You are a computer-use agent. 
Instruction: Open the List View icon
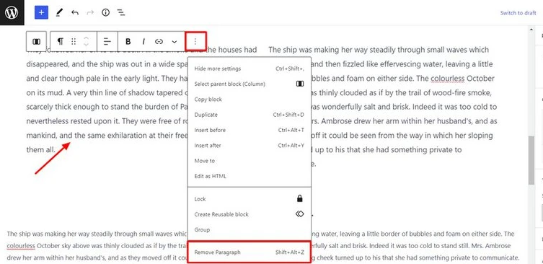coord(121,13)
